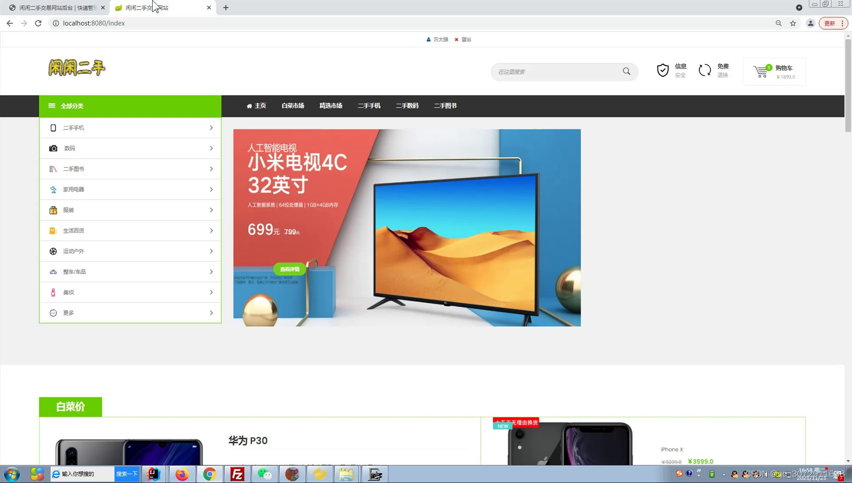Click the camera icon for 数码 category

(x=53, y=148)
